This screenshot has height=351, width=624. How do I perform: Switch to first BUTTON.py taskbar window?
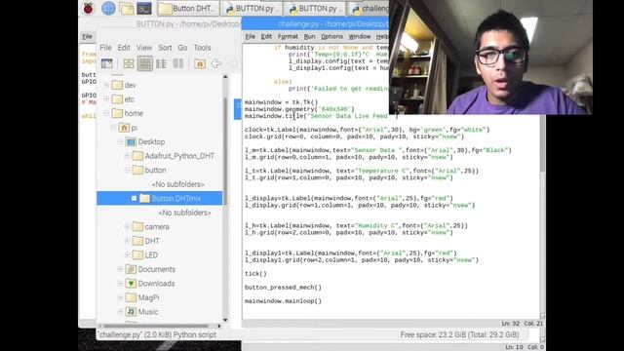point(252,9)
